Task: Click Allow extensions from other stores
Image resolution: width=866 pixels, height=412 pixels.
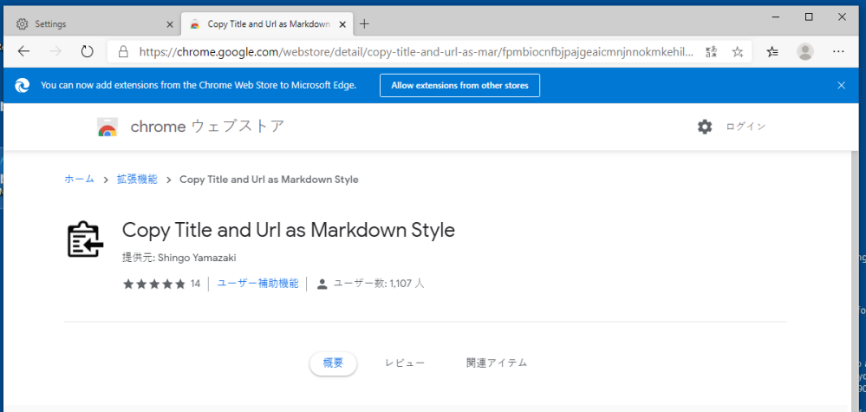Action: click(459, 85)
